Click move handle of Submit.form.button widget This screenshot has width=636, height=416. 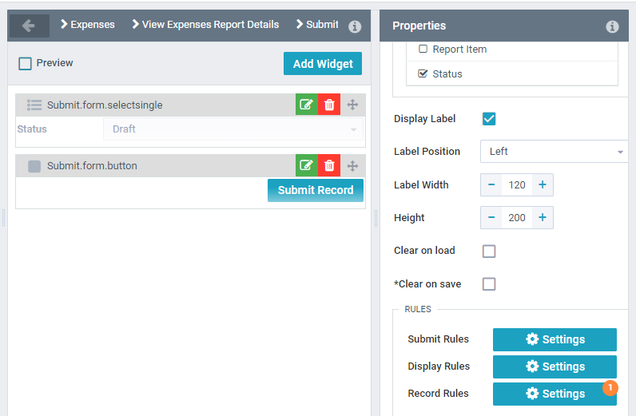coord(352,166)
